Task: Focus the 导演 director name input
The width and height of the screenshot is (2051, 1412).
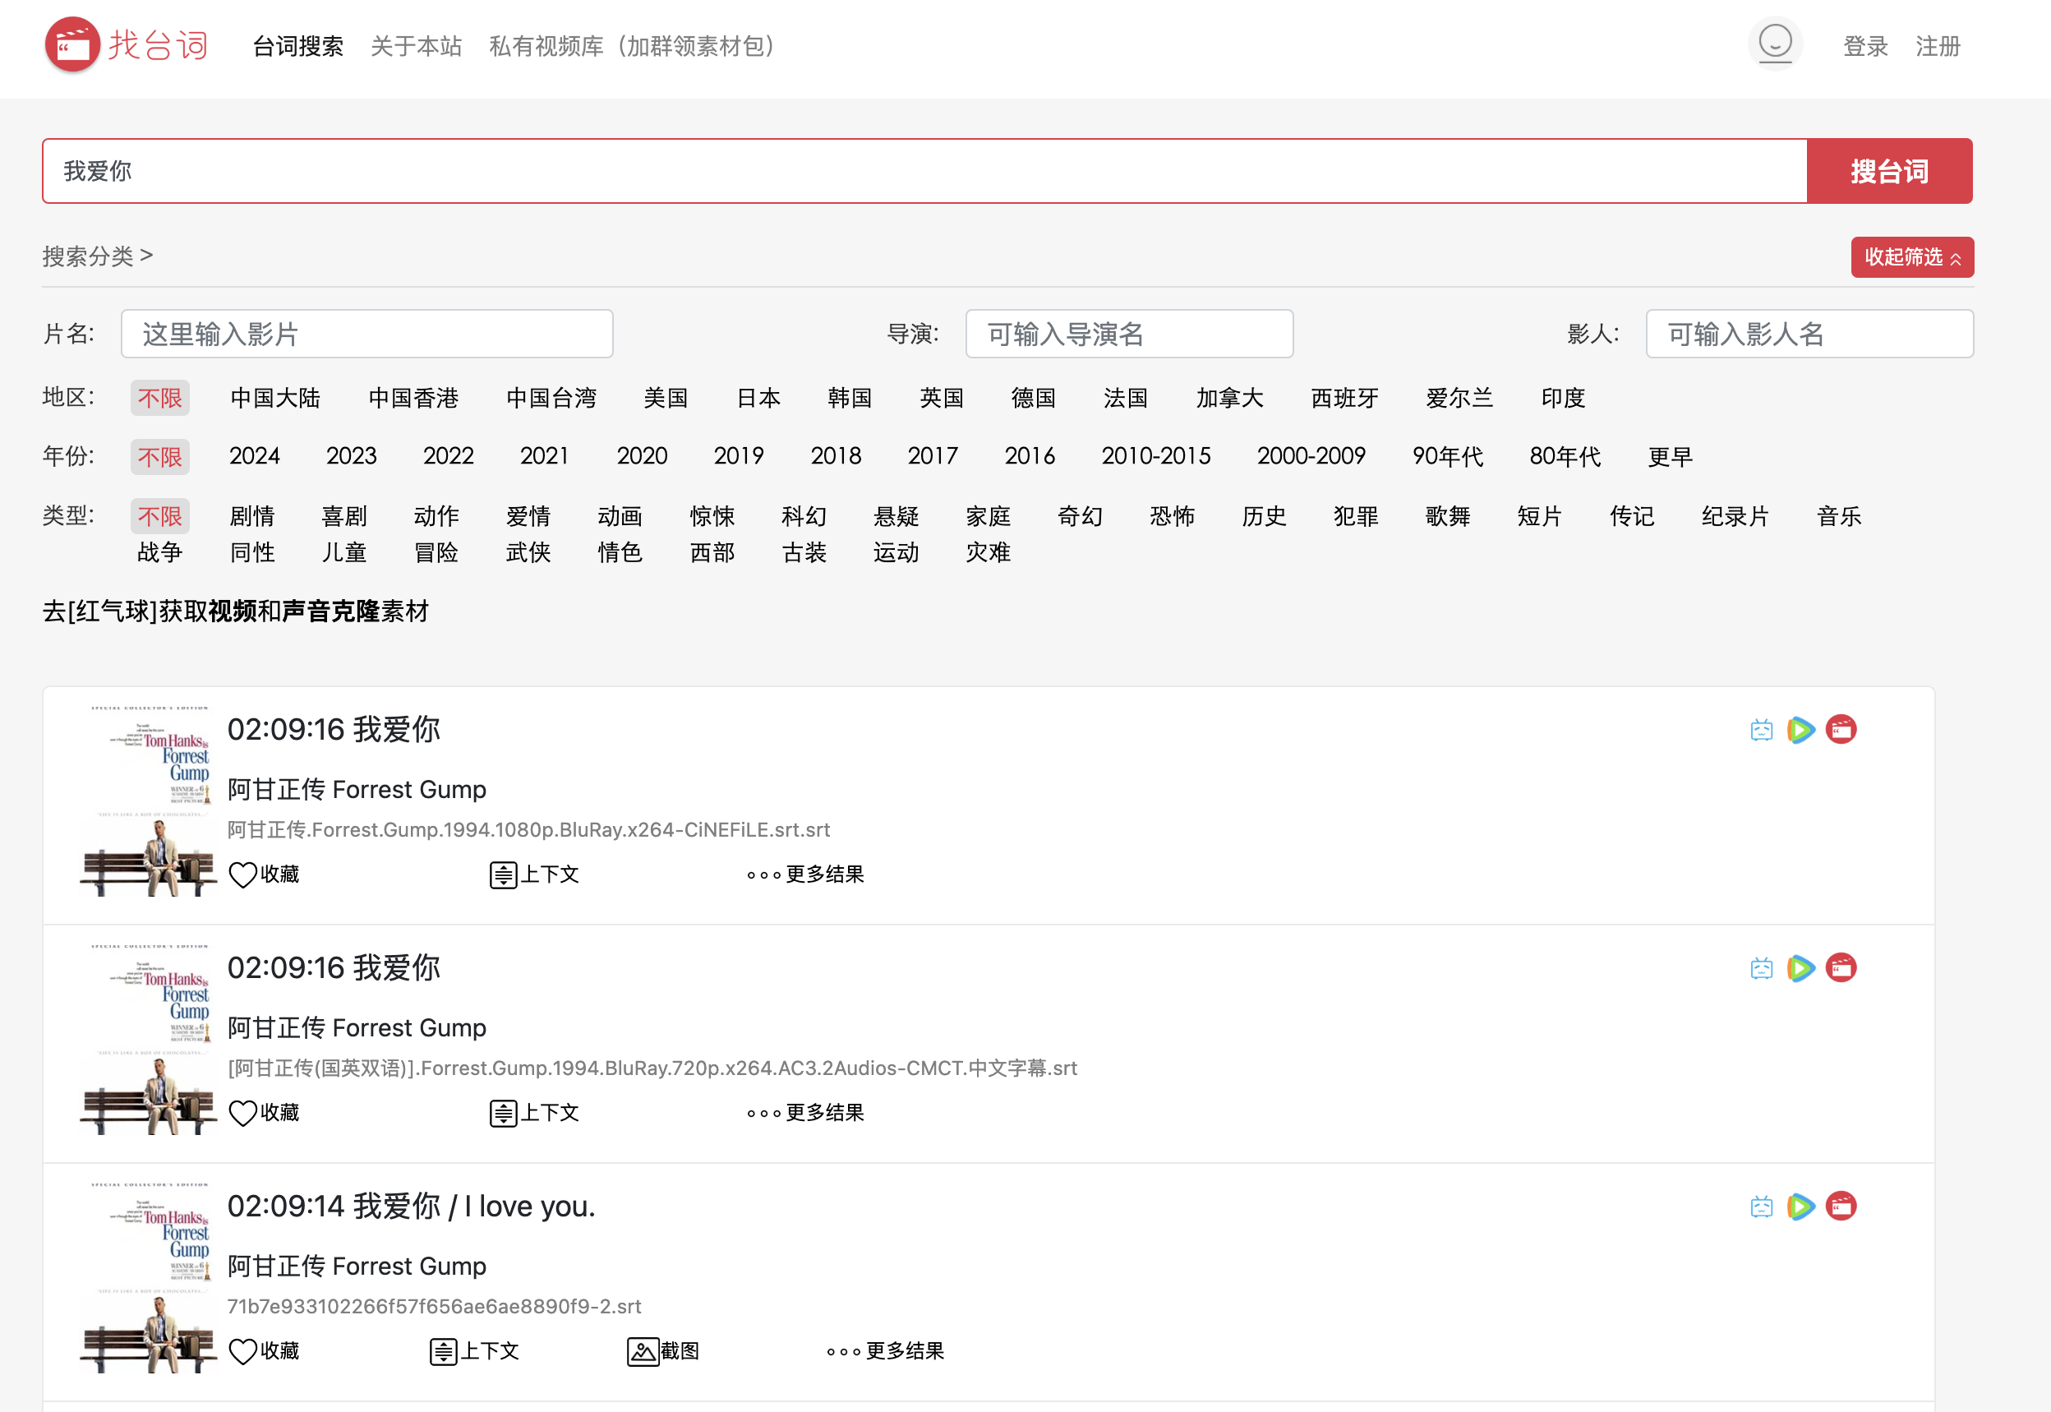Action: click(x=1129, y=334)
